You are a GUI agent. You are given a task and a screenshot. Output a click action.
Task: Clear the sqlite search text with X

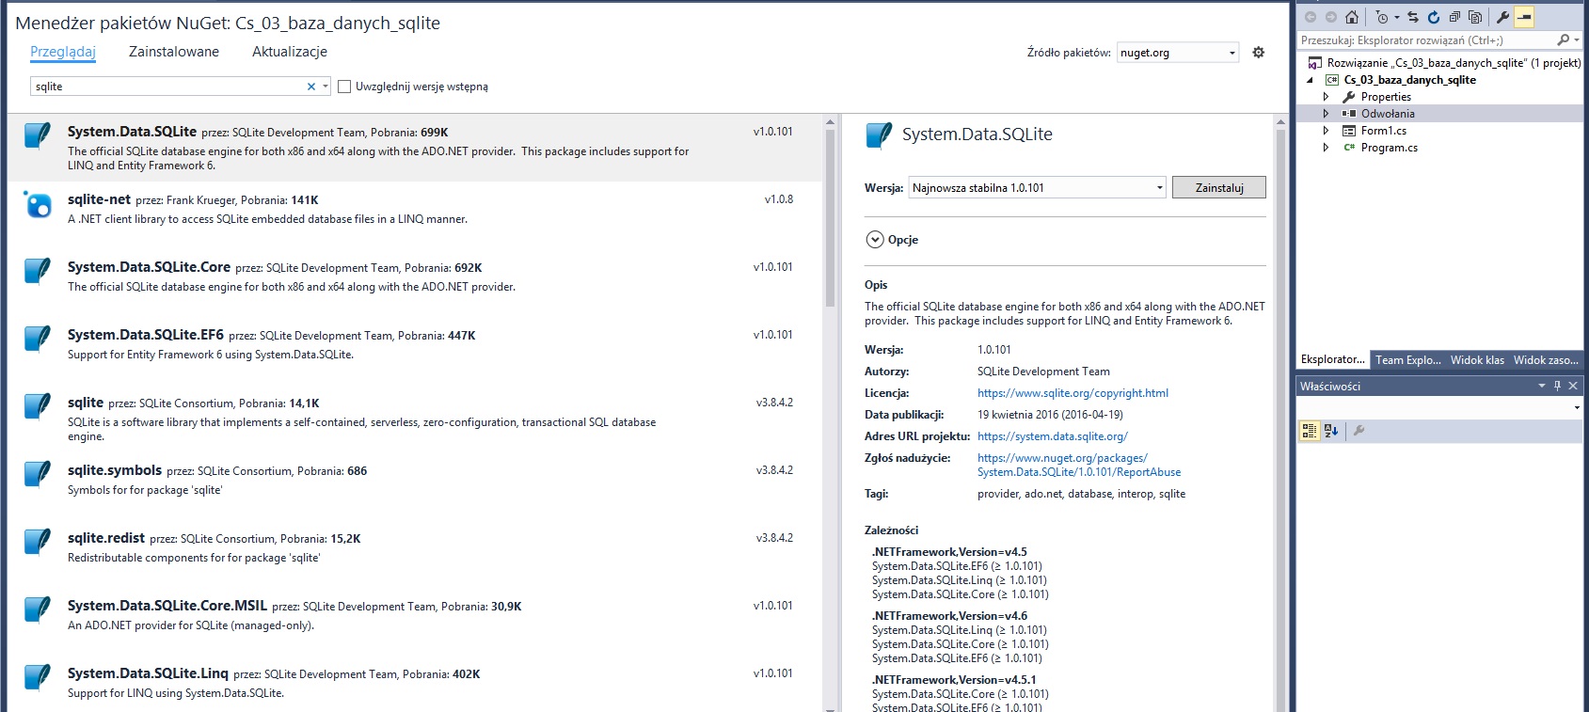311,87
